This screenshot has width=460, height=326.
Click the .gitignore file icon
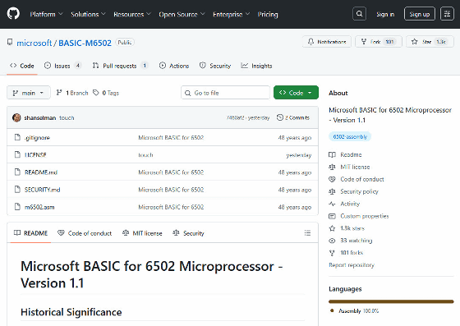(x=17, y=137)
